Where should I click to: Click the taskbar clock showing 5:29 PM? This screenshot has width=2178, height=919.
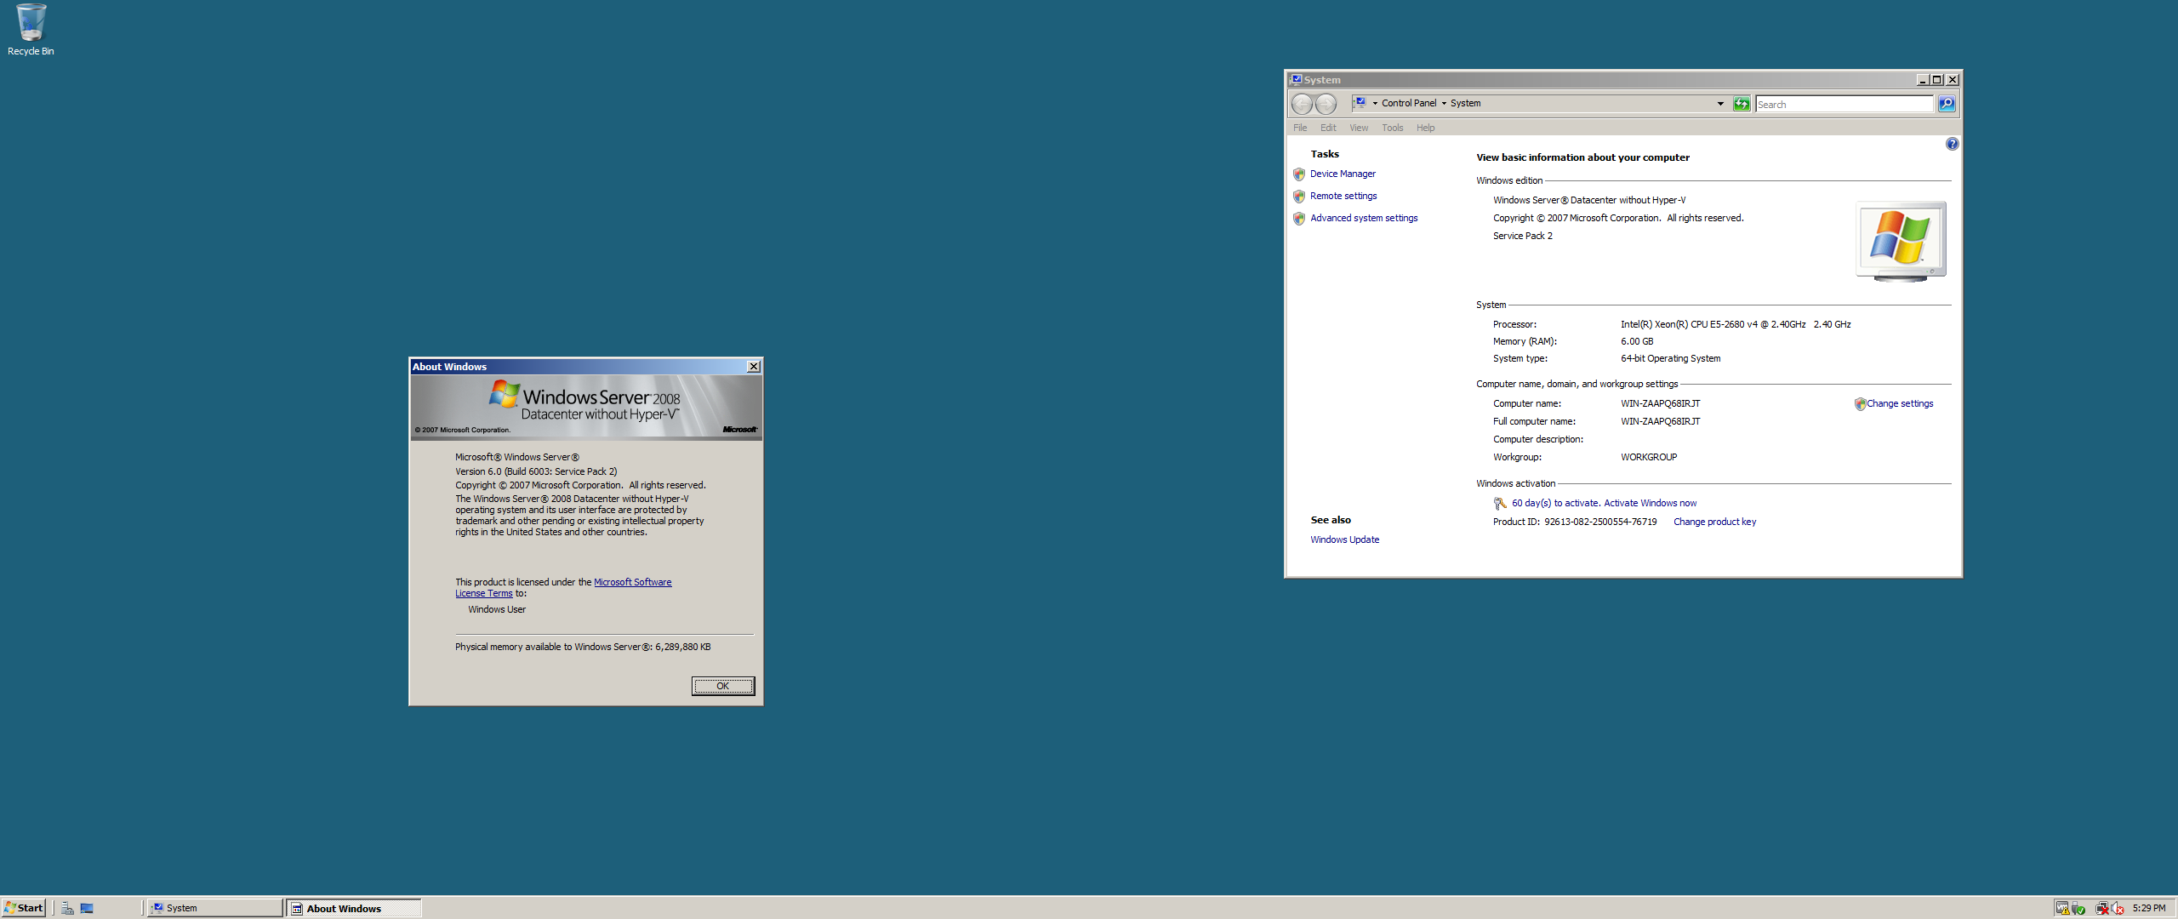point(2149,908)
